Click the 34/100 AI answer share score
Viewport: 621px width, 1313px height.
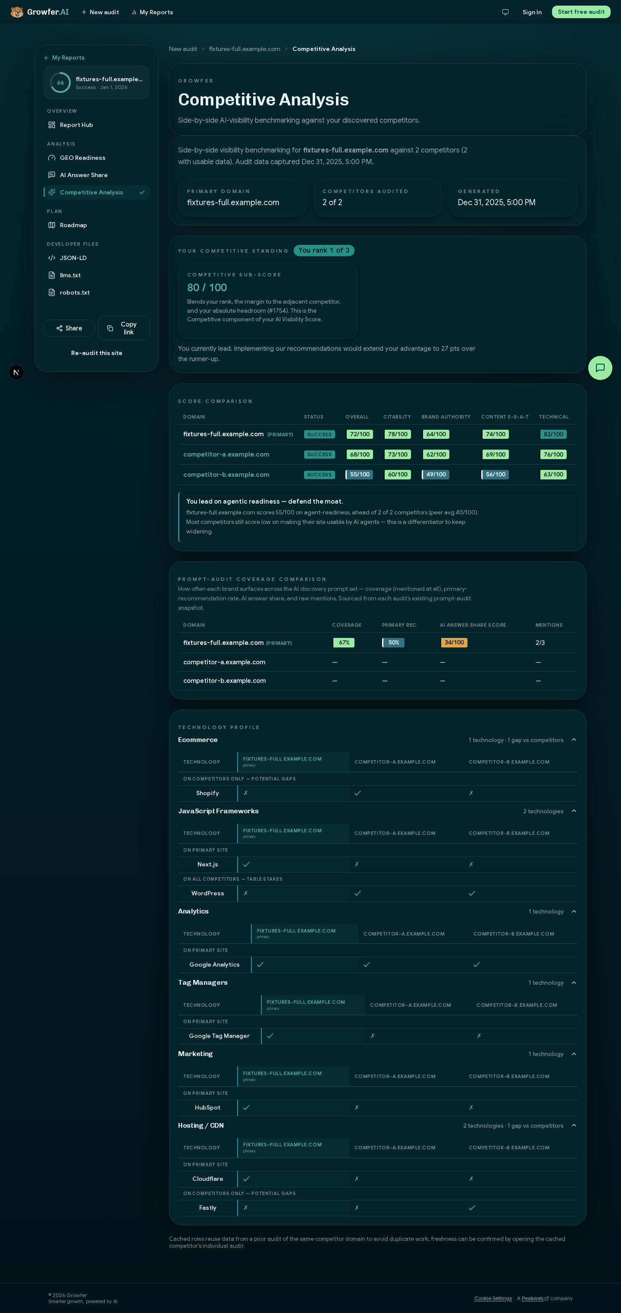pos(454,643)
